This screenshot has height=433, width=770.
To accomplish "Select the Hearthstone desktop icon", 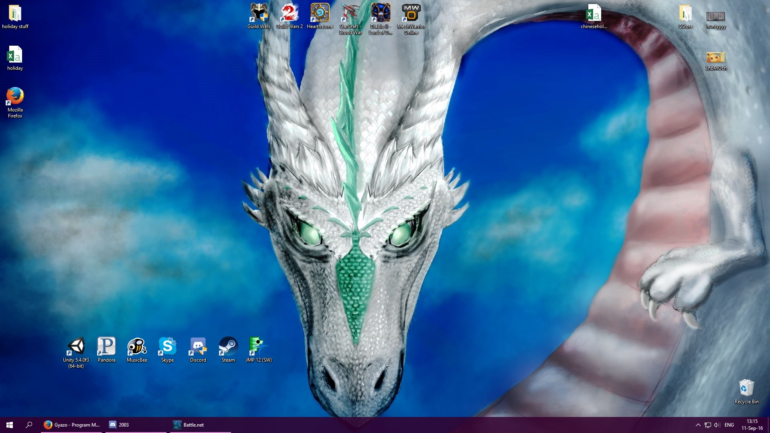I will click(x=320, y=13).
